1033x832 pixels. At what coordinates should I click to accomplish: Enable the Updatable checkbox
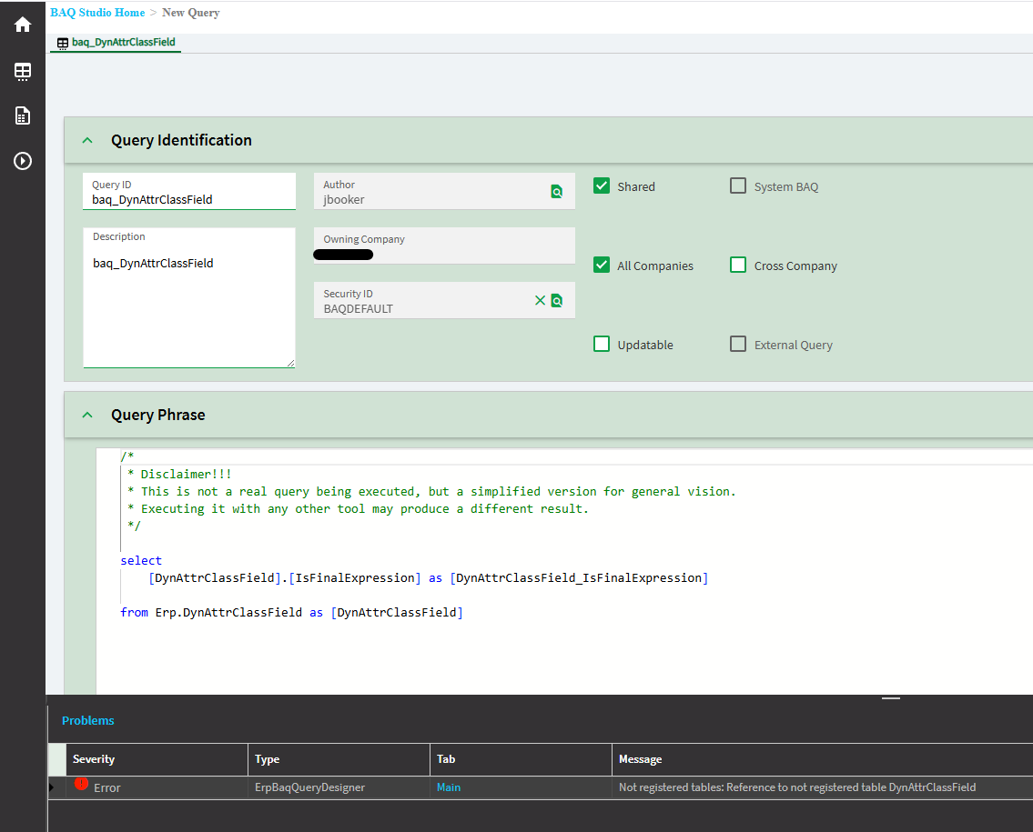[602, 344]
